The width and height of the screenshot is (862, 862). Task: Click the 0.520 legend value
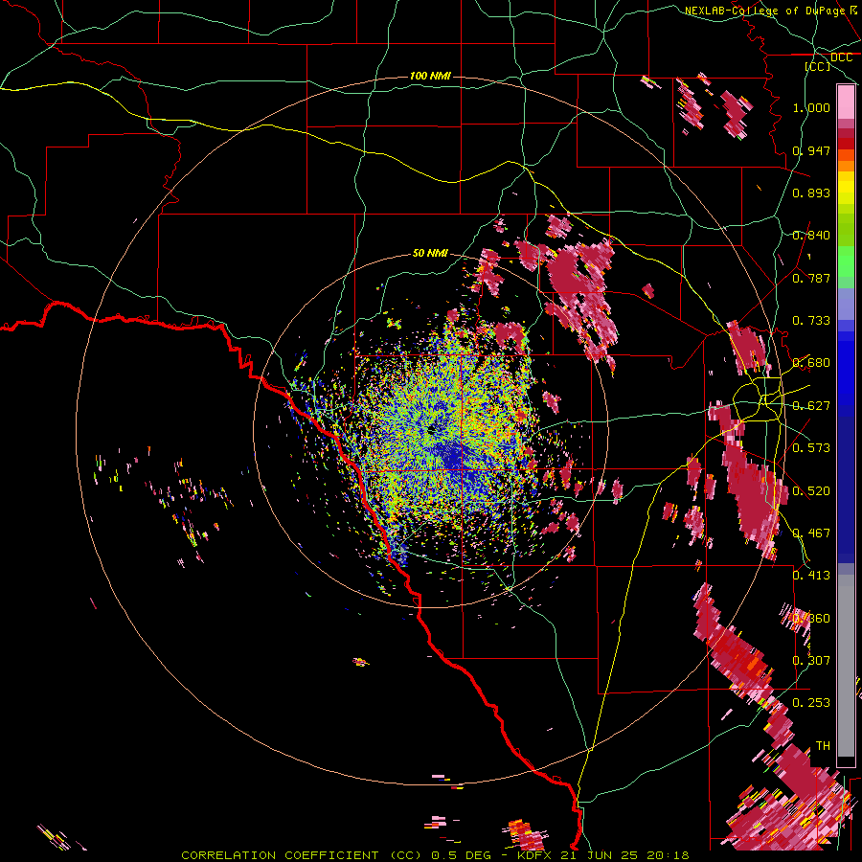(811, 491)
